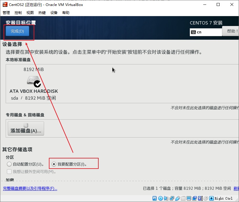
Task: Click the 完成(D) done button
Action: point(17,31)
